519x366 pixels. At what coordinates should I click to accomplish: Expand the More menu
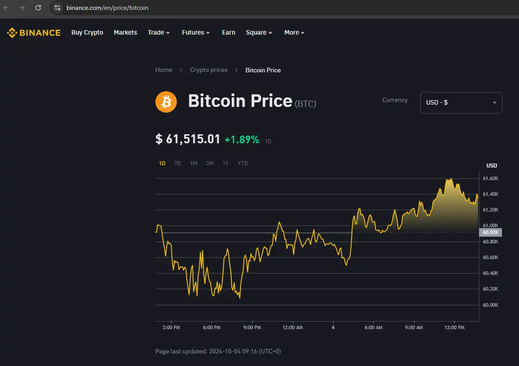(294, 32)
